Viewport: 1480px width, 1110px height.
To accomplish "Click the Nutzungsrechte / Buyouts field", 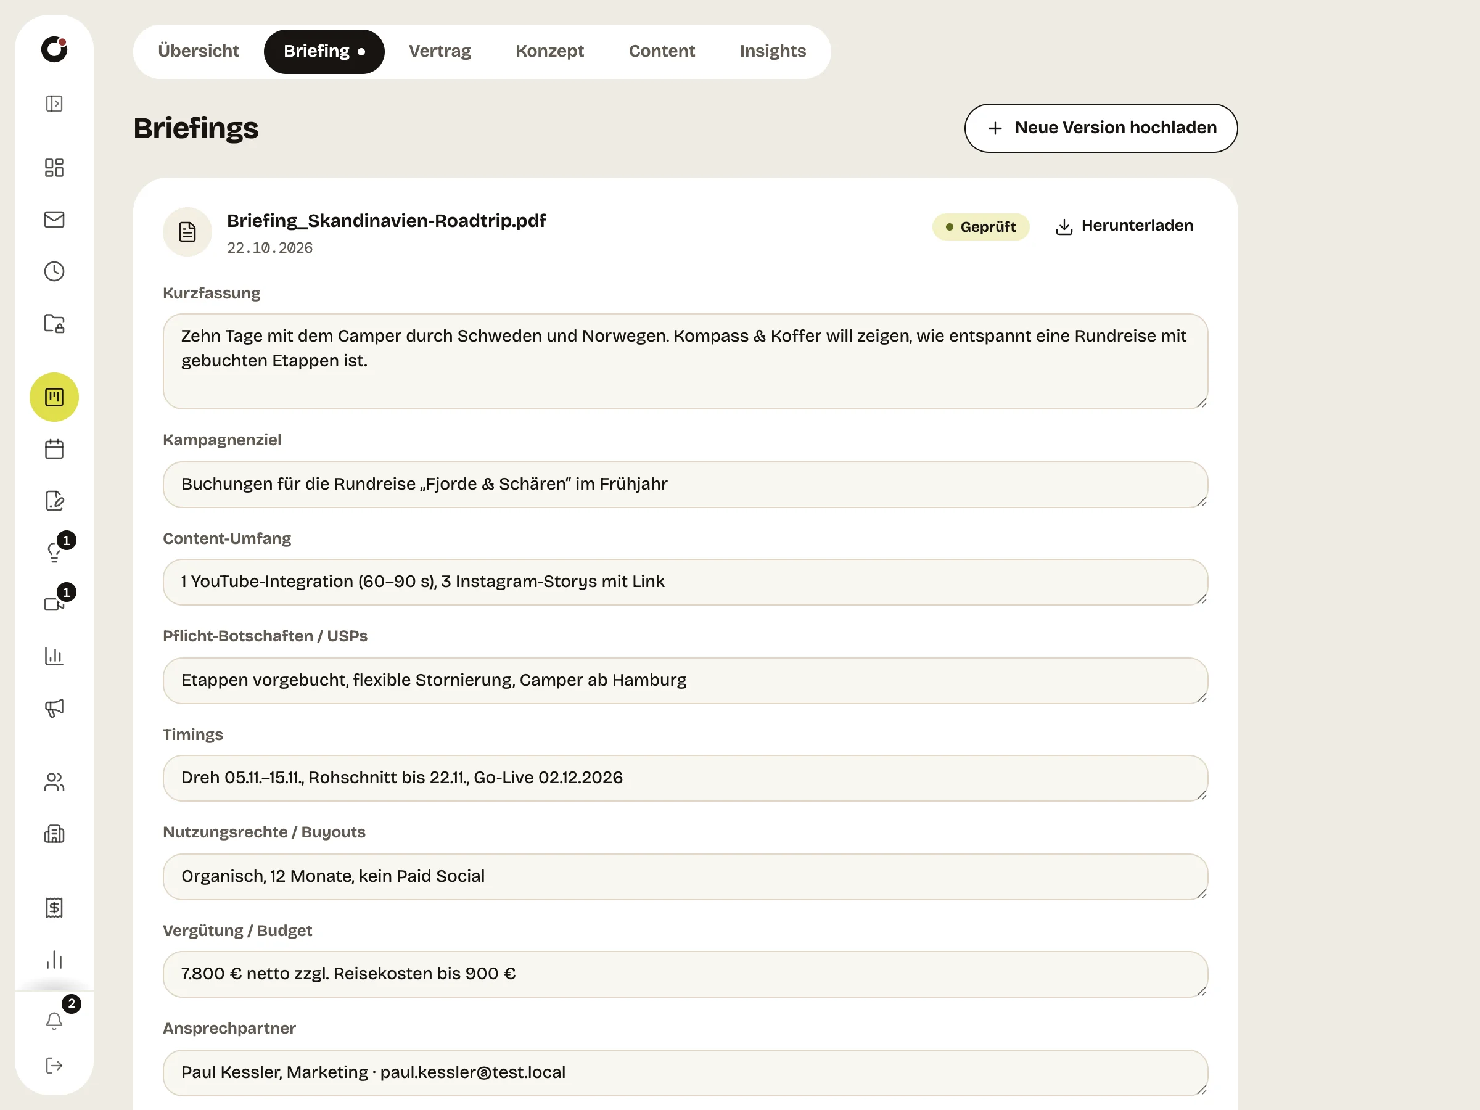I will [685, 876].
